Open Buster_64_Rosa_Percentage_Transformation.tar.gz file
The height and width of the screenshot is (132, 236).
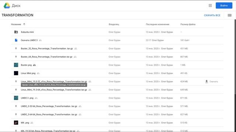pyautogui.click(x=46, y=57)
